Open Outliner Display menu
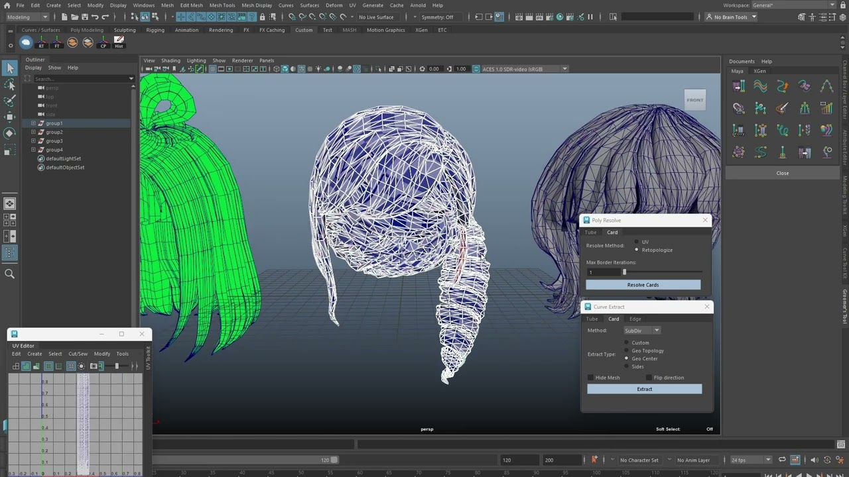The image size is (849, 477). (x=33, y=68)
